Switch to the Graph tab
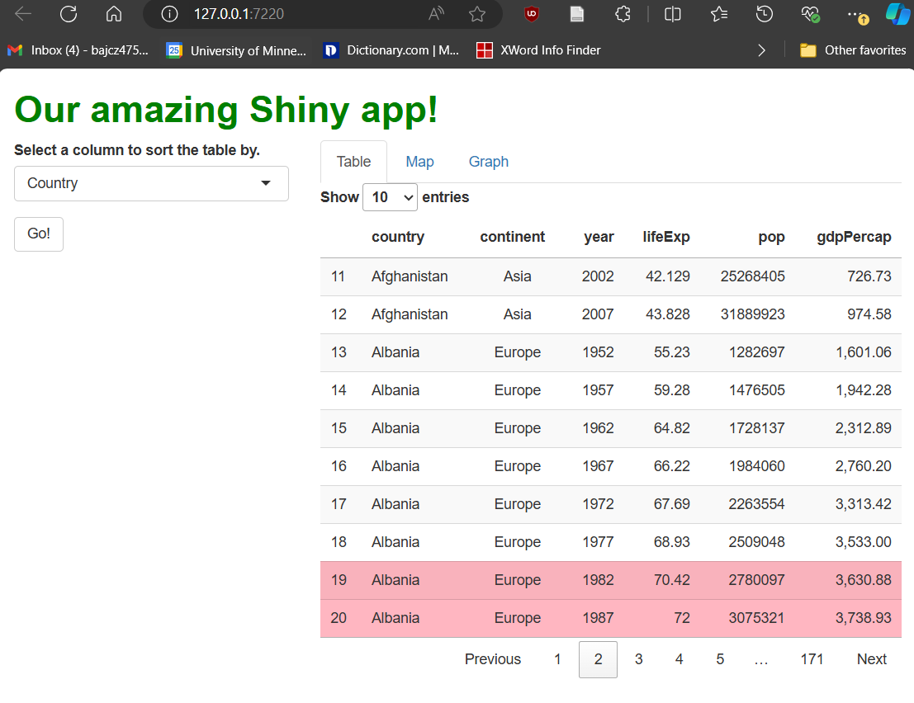 pos(488,161)
